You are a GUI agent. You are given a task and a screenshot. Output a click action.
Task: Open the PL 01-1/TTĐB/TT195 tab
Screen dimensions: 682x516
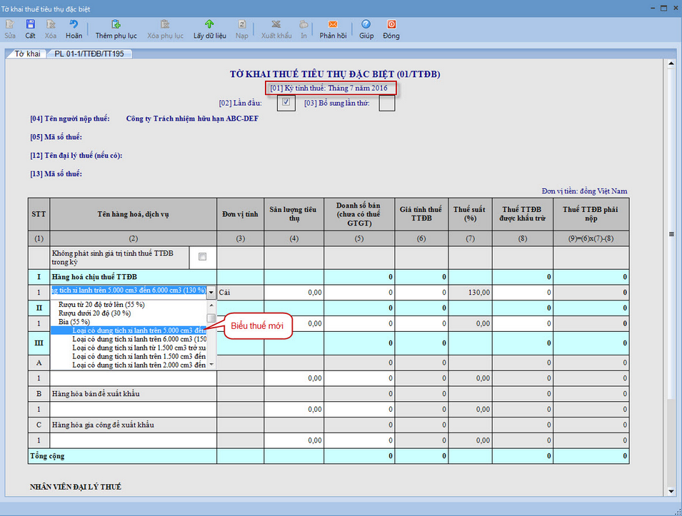(89, 54)
